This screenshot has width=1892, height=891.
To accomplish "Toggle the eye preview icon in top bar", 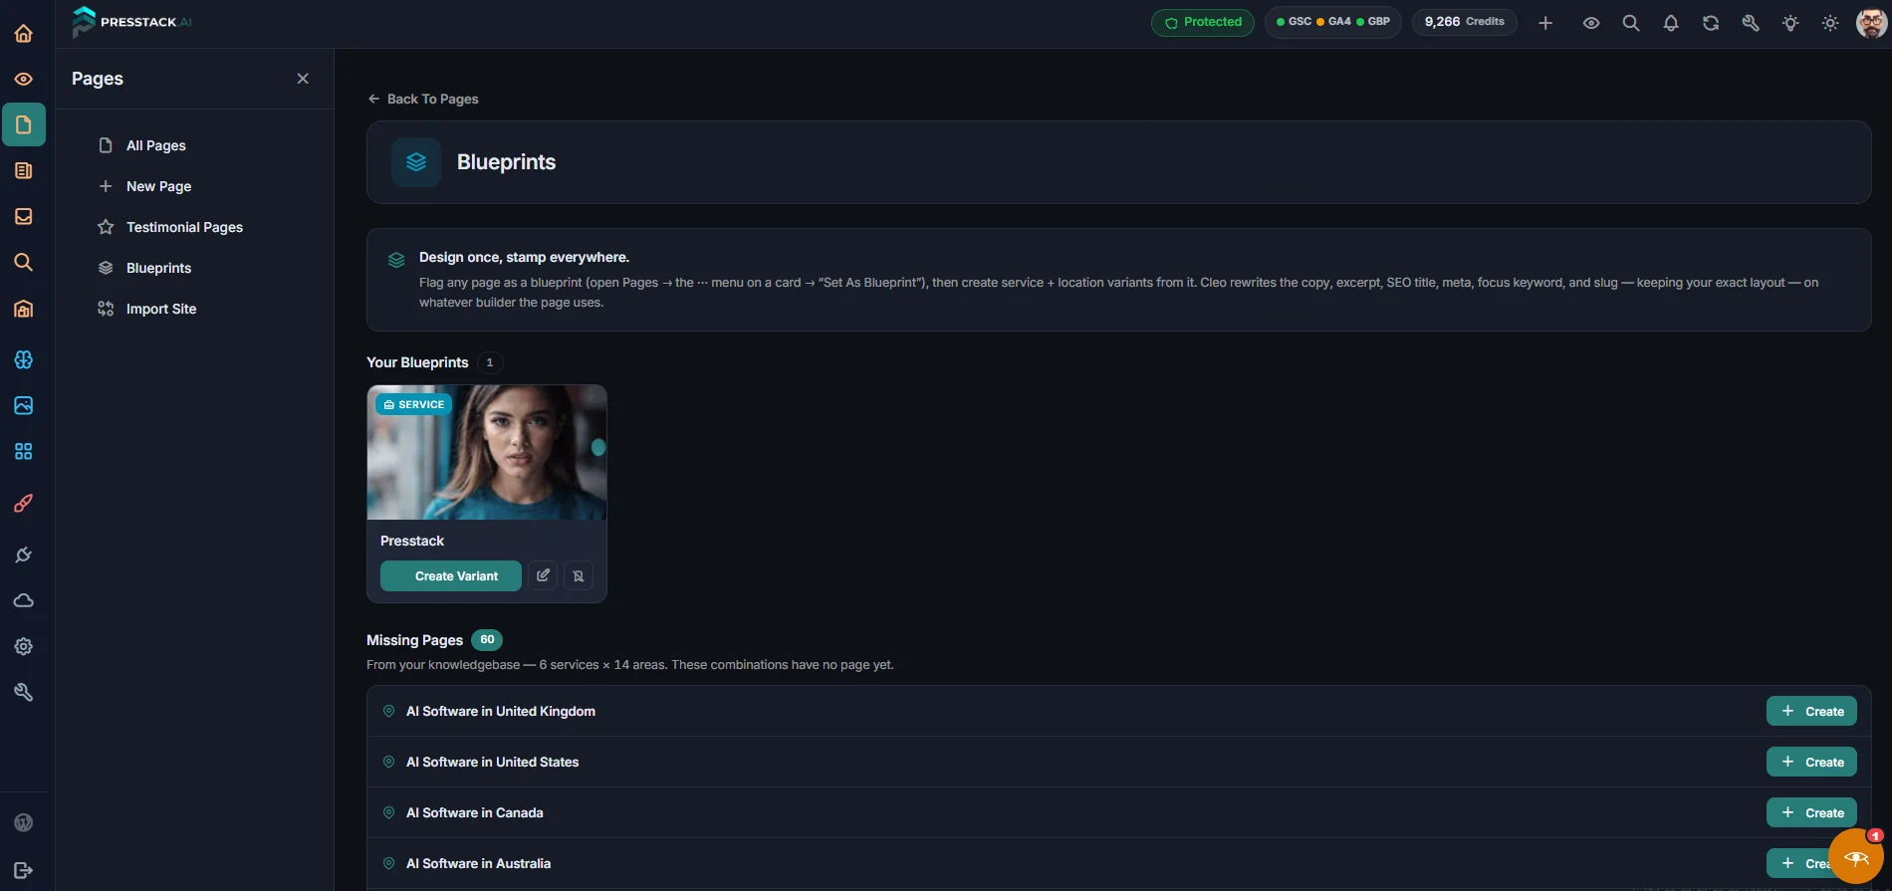I will point(1591,23).
